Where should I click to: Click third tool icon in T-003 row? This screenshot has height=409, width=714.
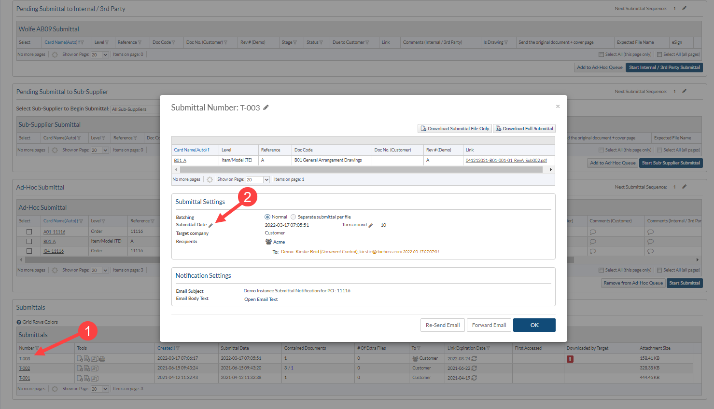pos(95,359)
